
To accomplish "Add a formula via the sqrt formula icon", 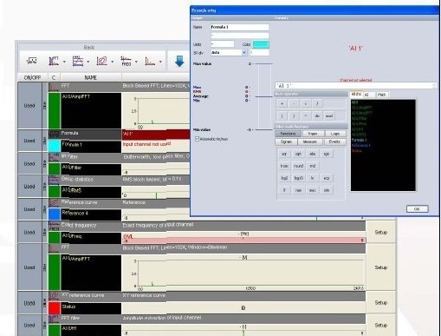I will point(31,61).
